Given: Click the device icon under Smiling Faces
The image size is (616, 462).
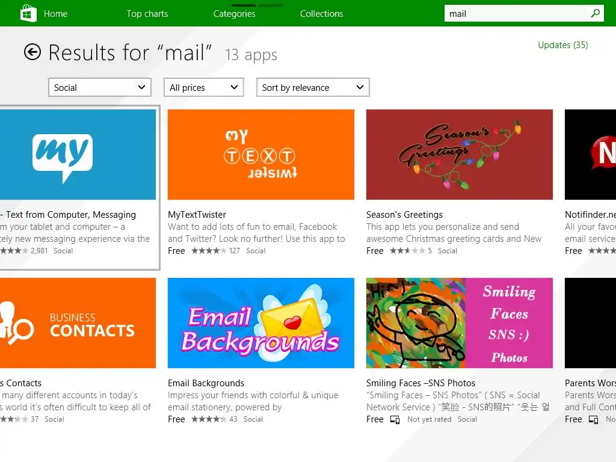Looking at the screenshot, I should click(x=395, y=419).
